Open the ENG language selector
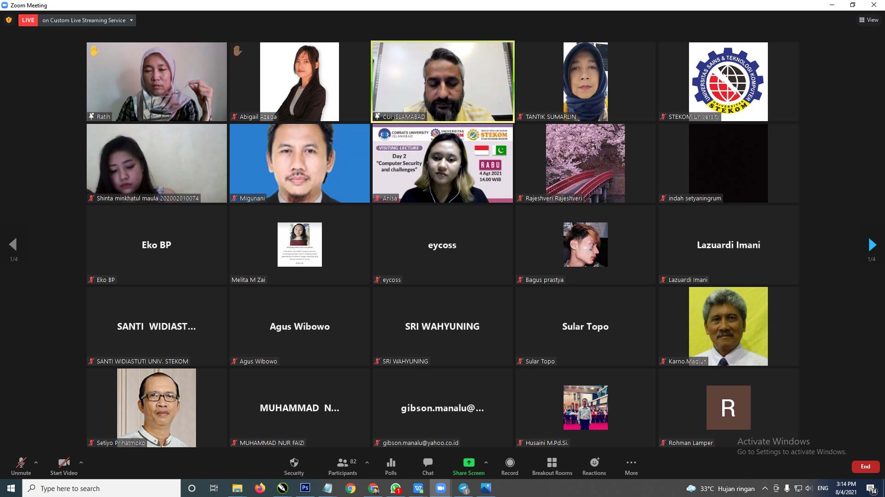Screen dimensions: 885x497 pos(823,488)
